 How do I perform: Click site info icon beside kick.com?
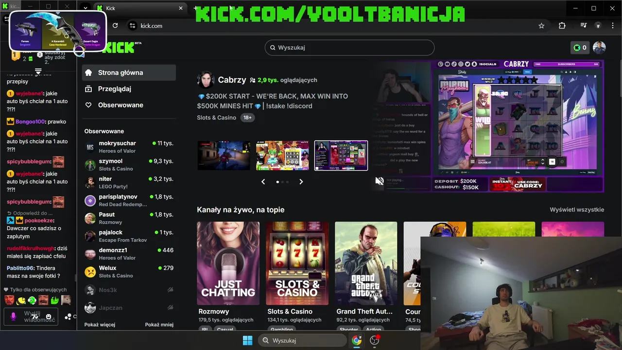[x=132, y=26]
